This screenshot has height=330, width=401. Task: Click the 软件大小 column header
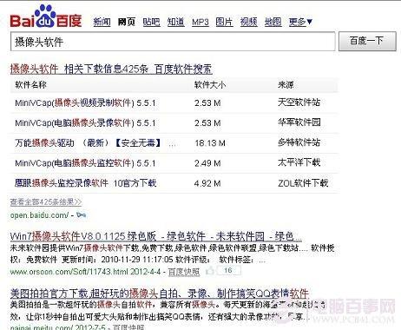[x=210, y=85]
